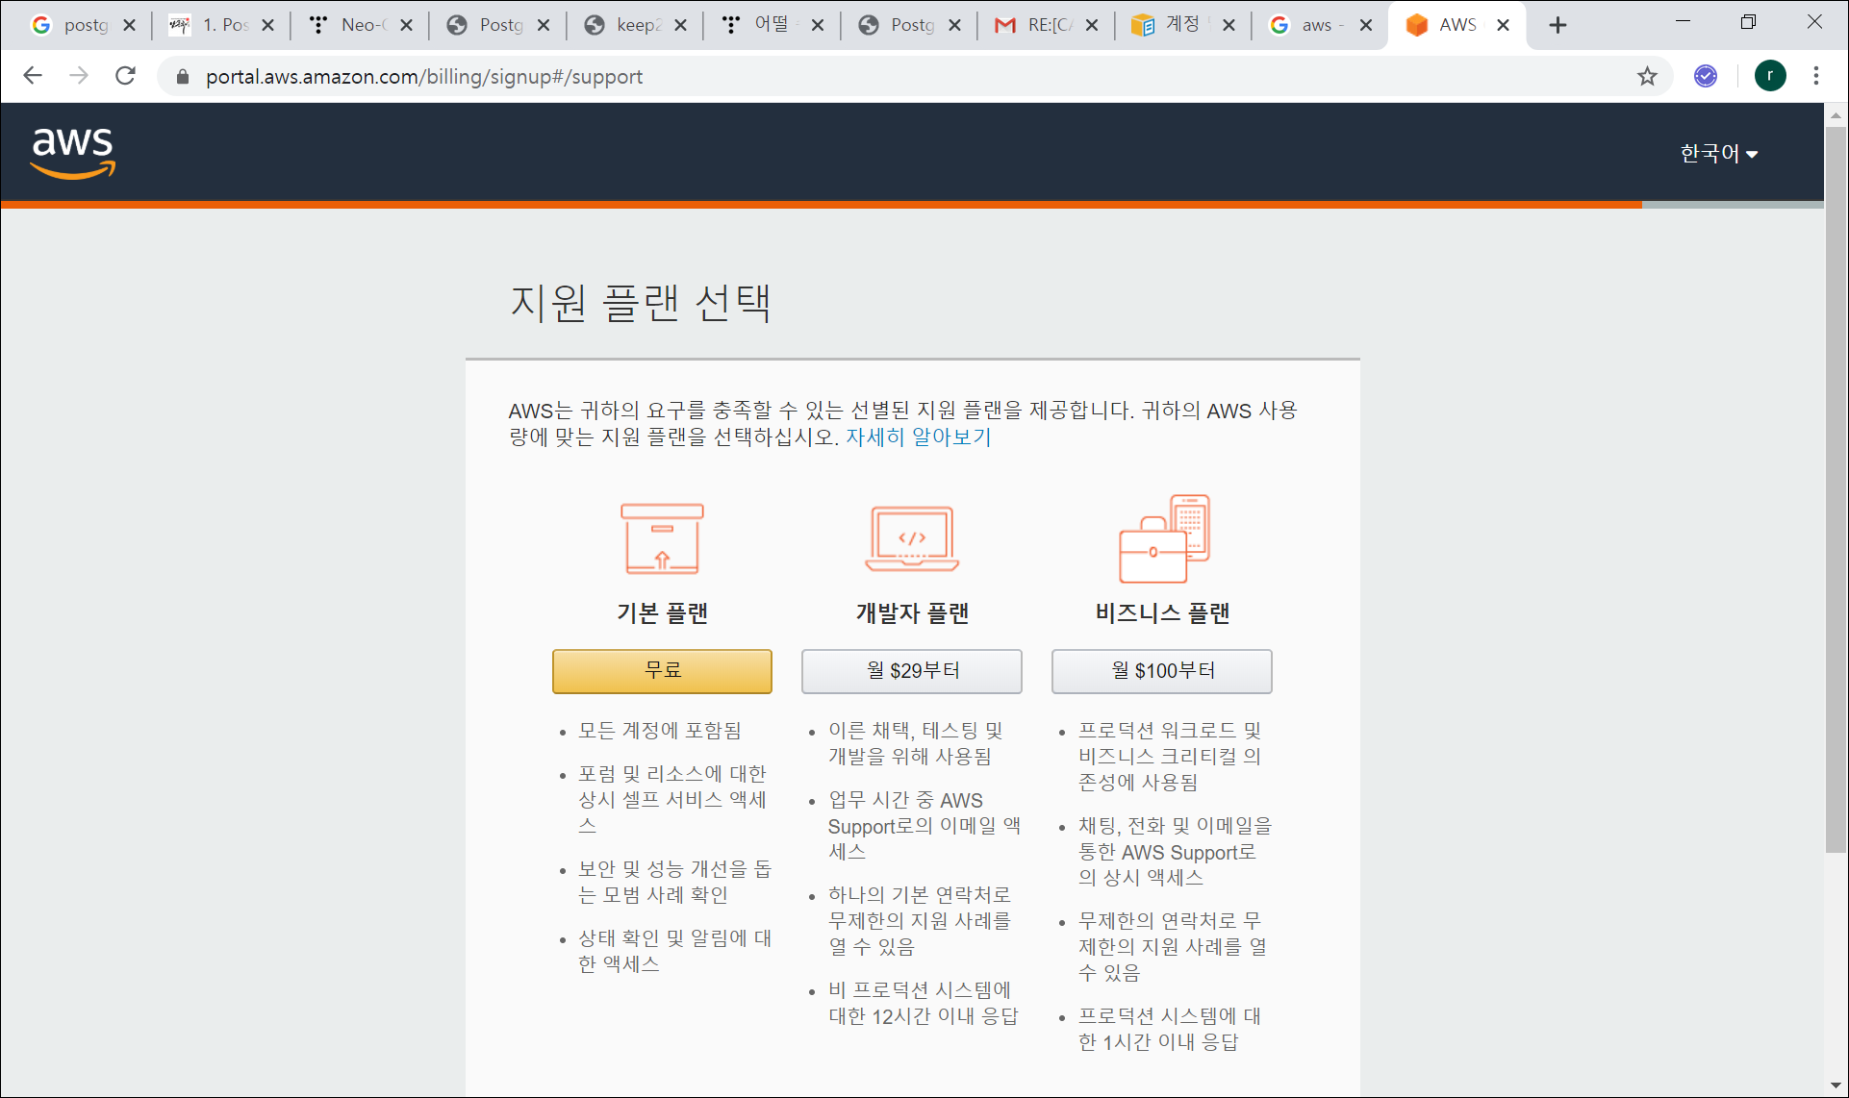Click the vertical scrollbar thumb
This screenshot has height=1098, width=1849.
pos(1836,489)
